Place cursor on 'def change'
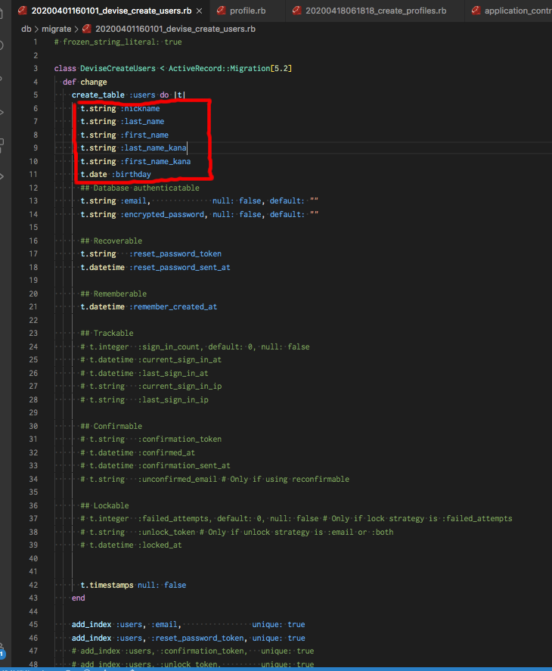 [85, 82]
